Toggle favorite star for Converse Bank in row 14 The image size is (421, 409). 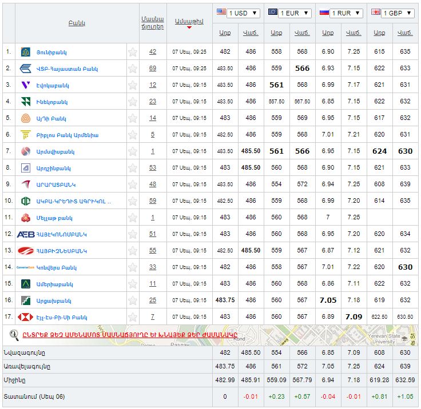(x=133, y=267)
